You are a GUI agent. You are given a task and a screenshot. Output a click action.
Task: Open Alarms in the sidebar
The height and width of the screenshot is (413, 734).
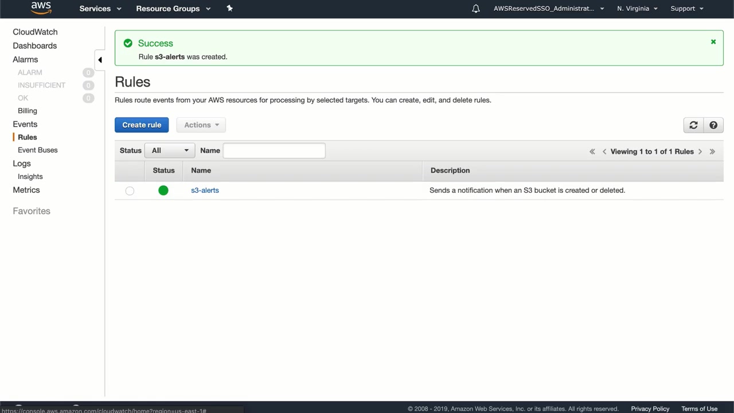click(x=25, y=60)
